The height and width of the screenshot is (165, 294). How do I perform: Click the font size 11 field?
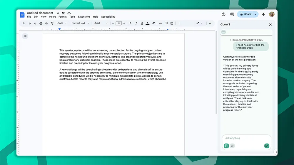118,23
